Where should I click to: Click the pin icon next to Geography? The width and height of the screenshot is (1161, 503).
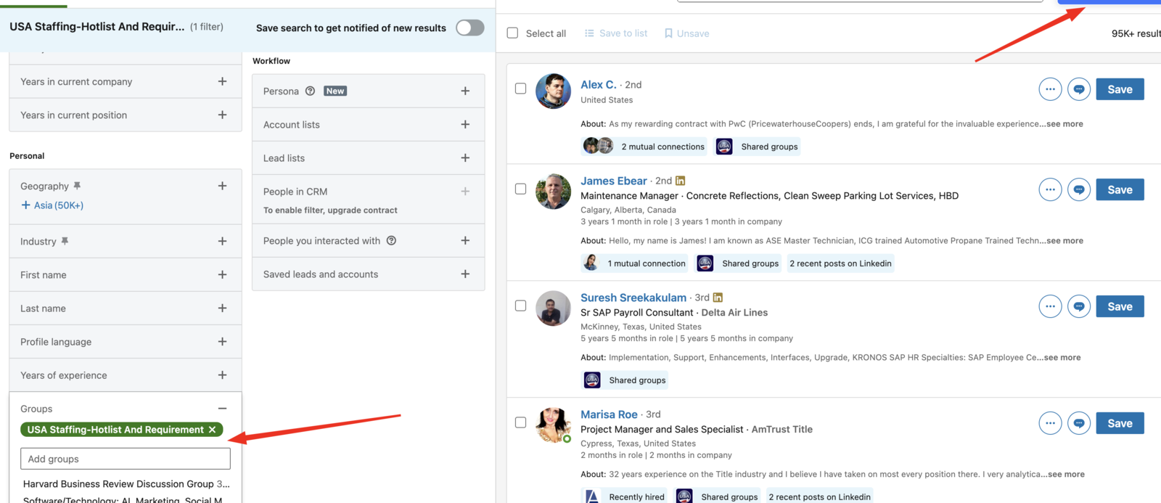[x=77, y=186]
